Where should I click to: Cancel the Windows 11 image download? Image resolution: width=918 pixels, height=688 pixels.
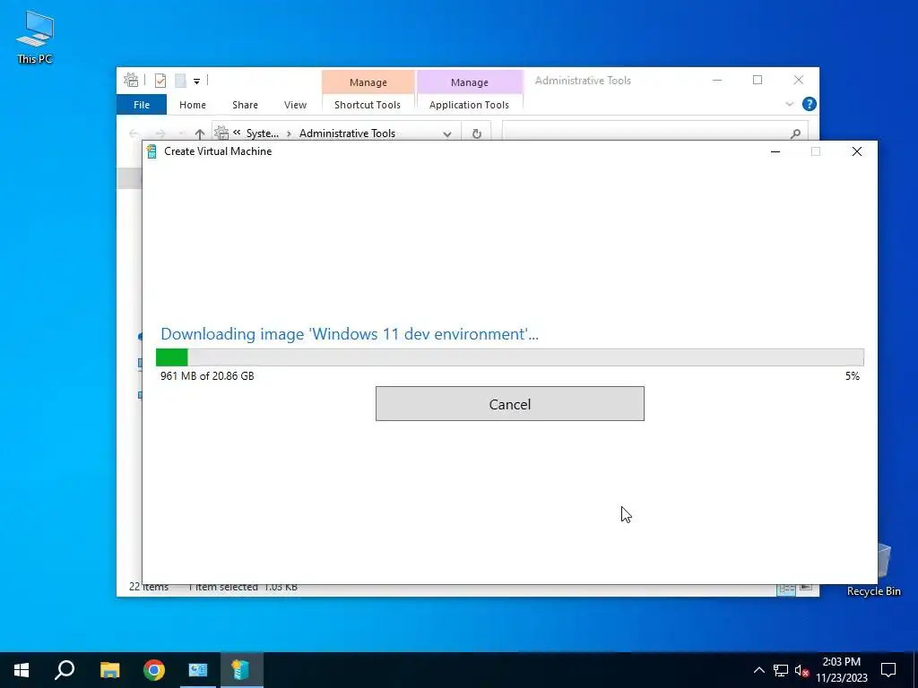click(x=509, y=404)
